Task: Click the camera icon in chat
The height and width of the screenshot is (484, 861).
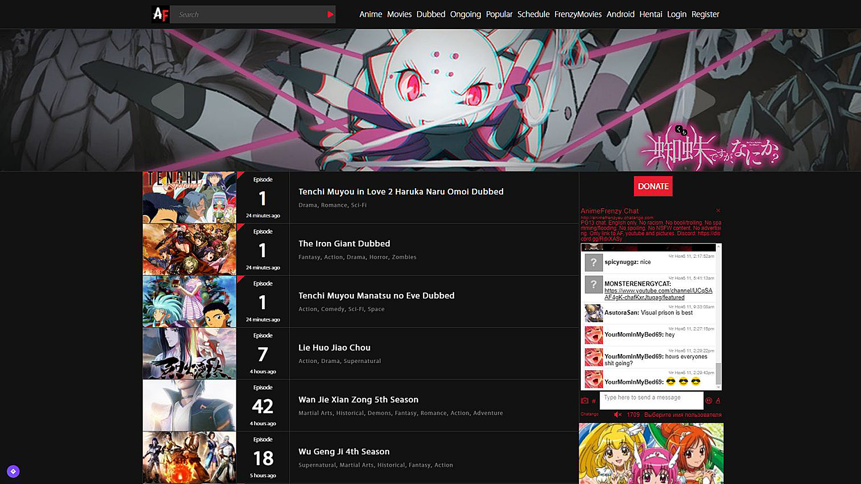Action: tap(584, 401)
